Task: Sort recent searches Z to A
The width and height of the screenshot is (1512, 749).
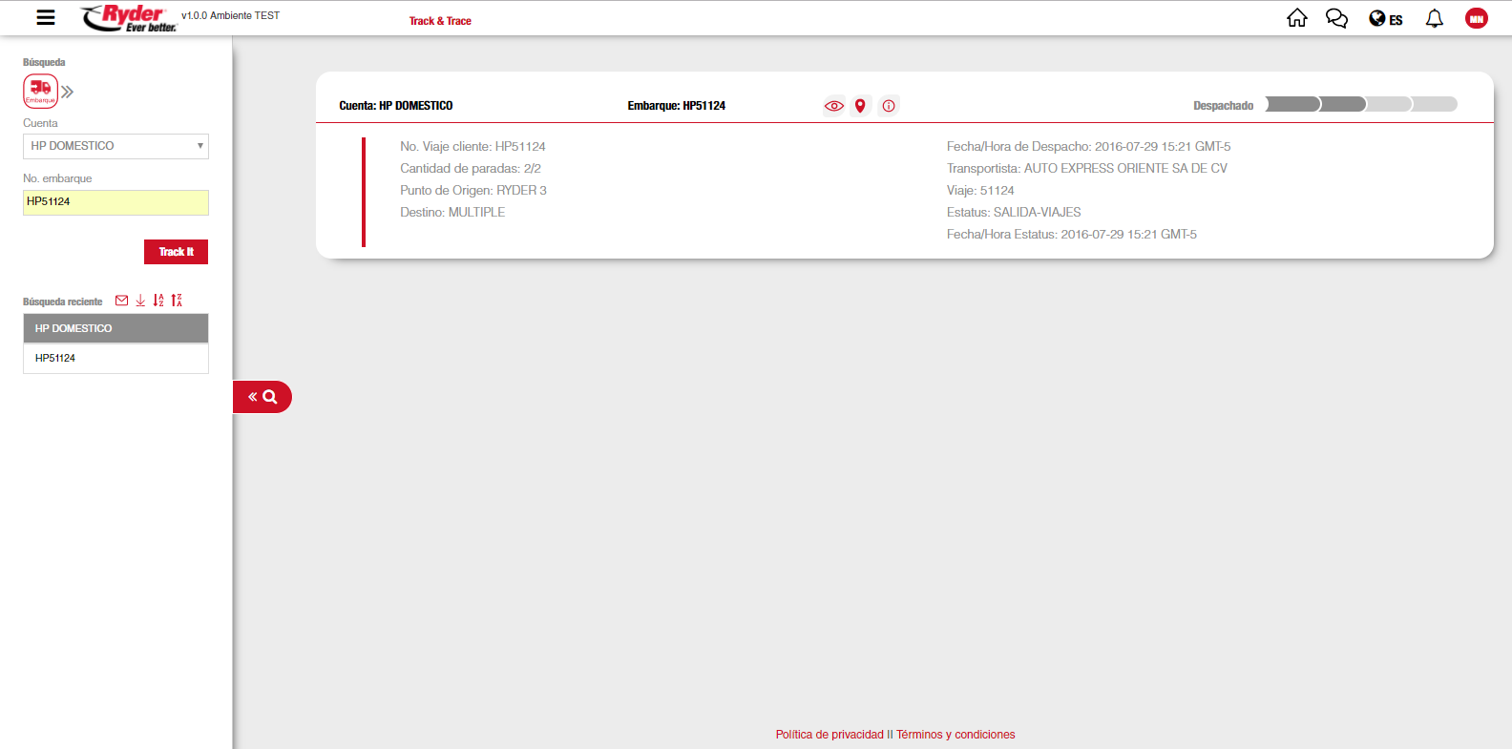Action: click(x=177, y=301)
